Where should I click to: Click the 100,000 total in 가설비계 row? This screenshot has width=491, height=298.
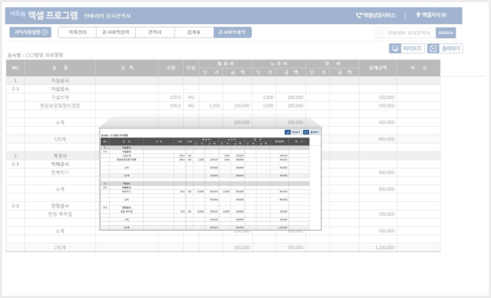378,97
